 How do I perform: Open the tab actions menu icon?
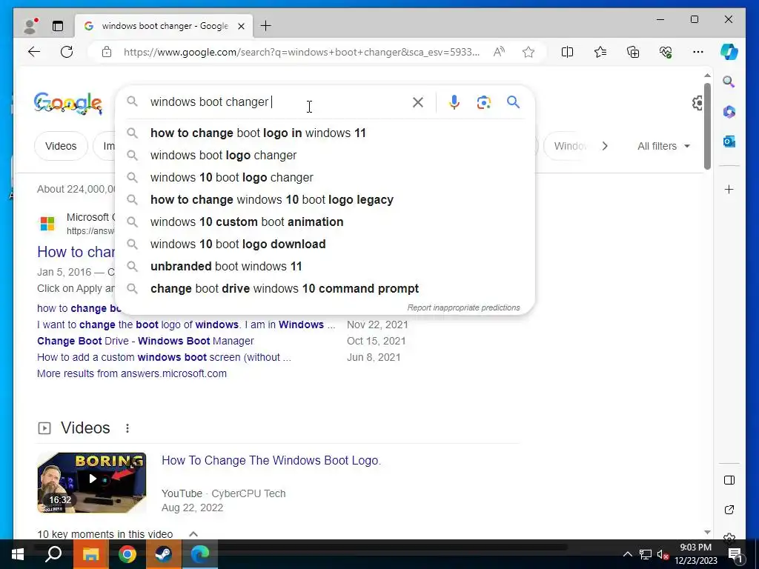point(58,26)
